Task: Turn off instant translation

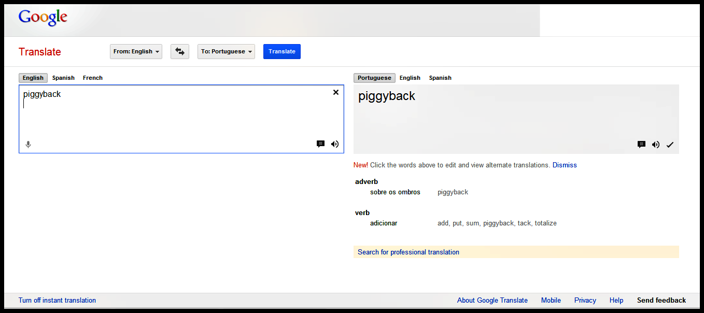Action: [57, 300]
